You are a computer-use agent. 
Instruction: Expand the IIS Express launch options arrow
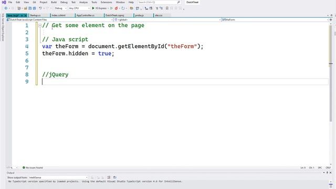pyautogui.click(x=108, y=8)
